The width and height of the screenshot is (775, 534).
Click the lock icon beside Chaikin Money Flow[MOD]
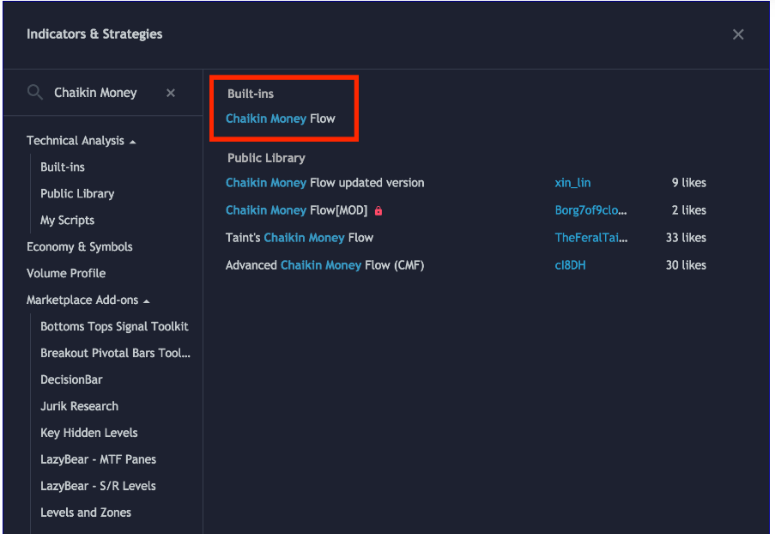coord(378,210)
